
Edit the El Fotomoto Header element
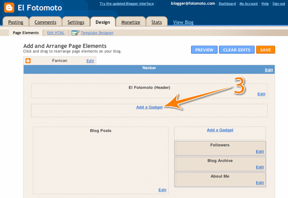coord(262,94)
